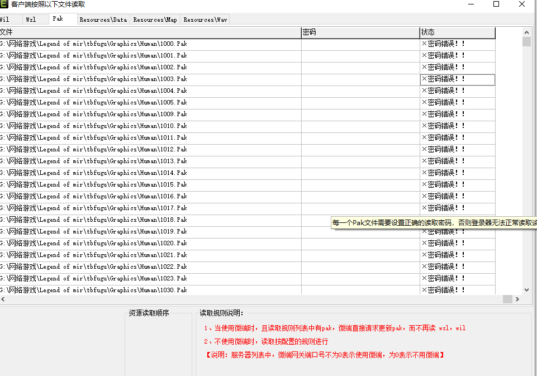Select the Resources\Data tab
This screenshot has height=376, width=537.
(x=103, y=20)
